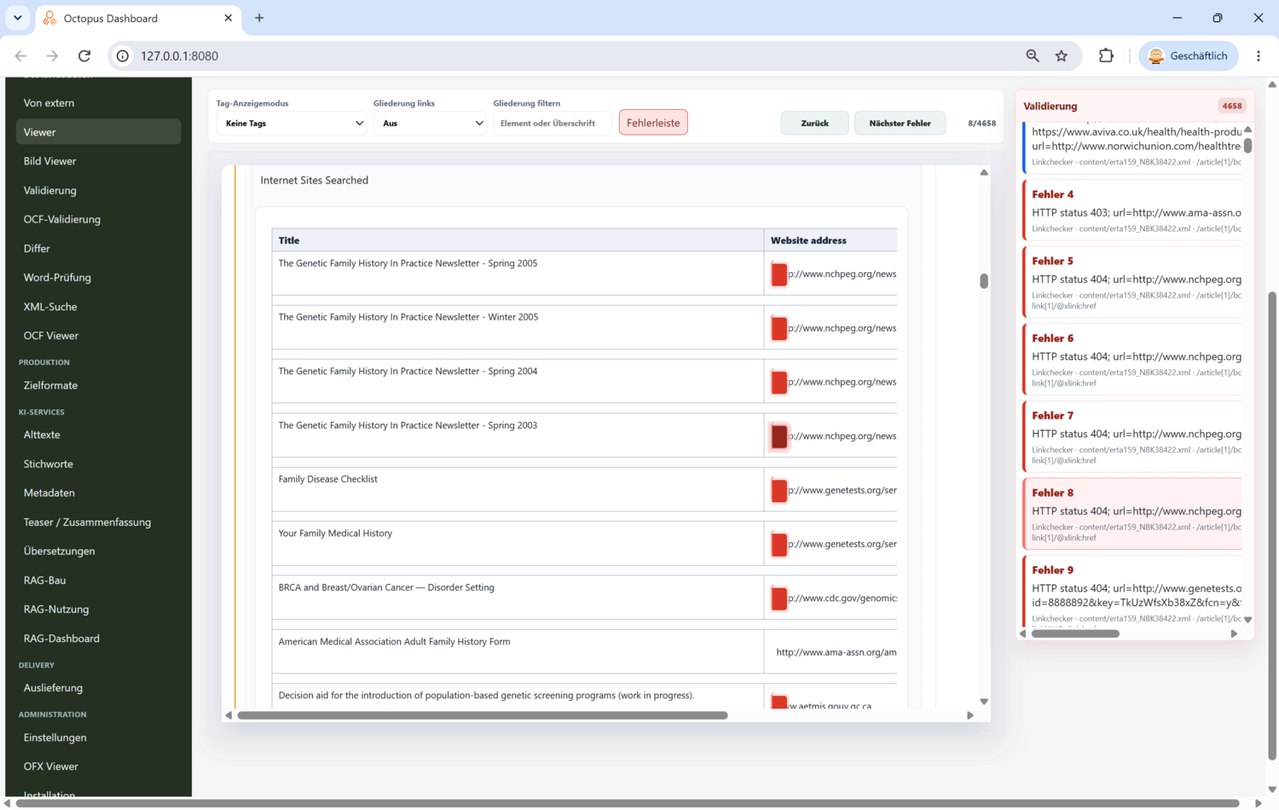This screenshot has width=1279, height=810.
Task: Click the dark red marker in Spring 2003 row
Action: click(x=778, y=437)
